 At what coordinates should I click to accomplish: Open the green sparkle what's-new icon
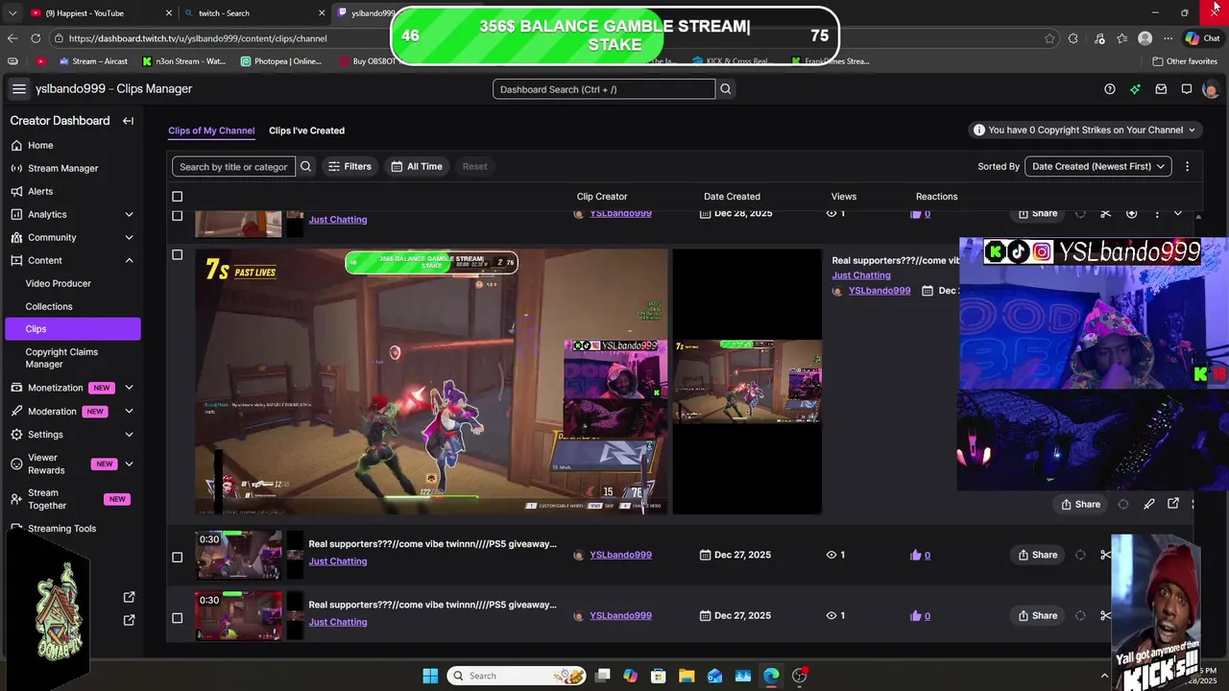1136,89
